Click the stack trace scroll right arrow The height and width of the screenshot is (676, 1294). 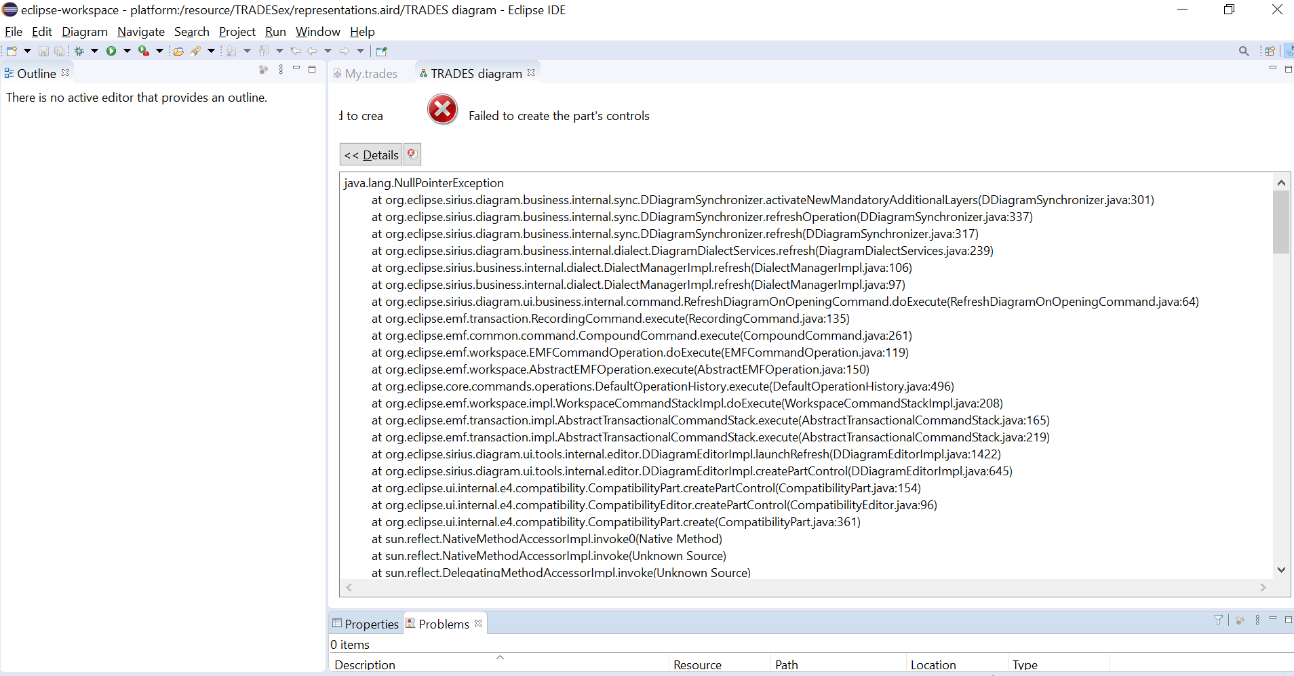[x=1263, y=587]
